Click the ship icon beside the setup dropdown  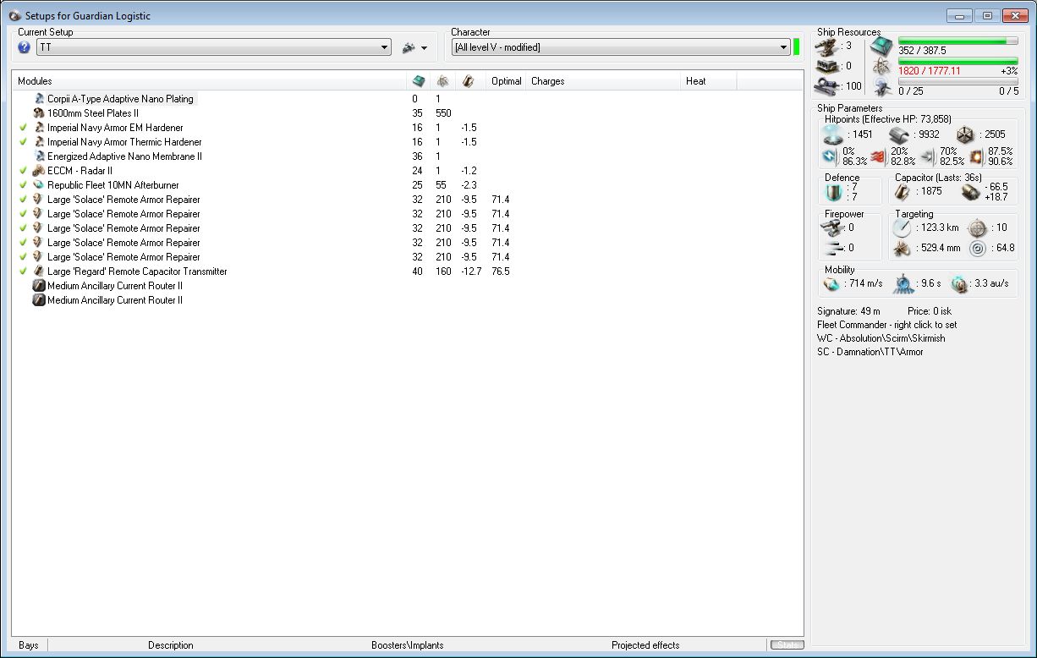[x=409, y=48]
